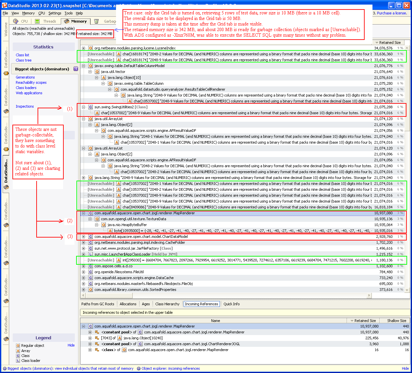412x373 pixels.
Task: Click the O icon of LuceneIndex row
Action: (91, 48)
